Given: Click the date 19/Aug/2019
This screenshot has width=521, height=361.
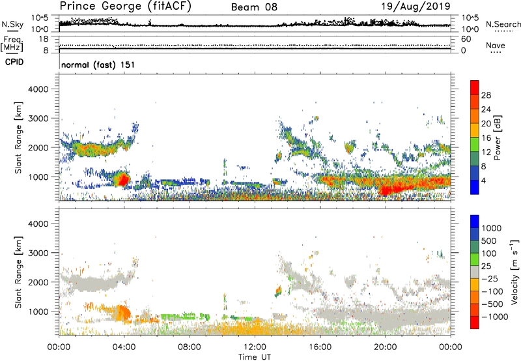Looking at the screenshot, I should 415,6.
